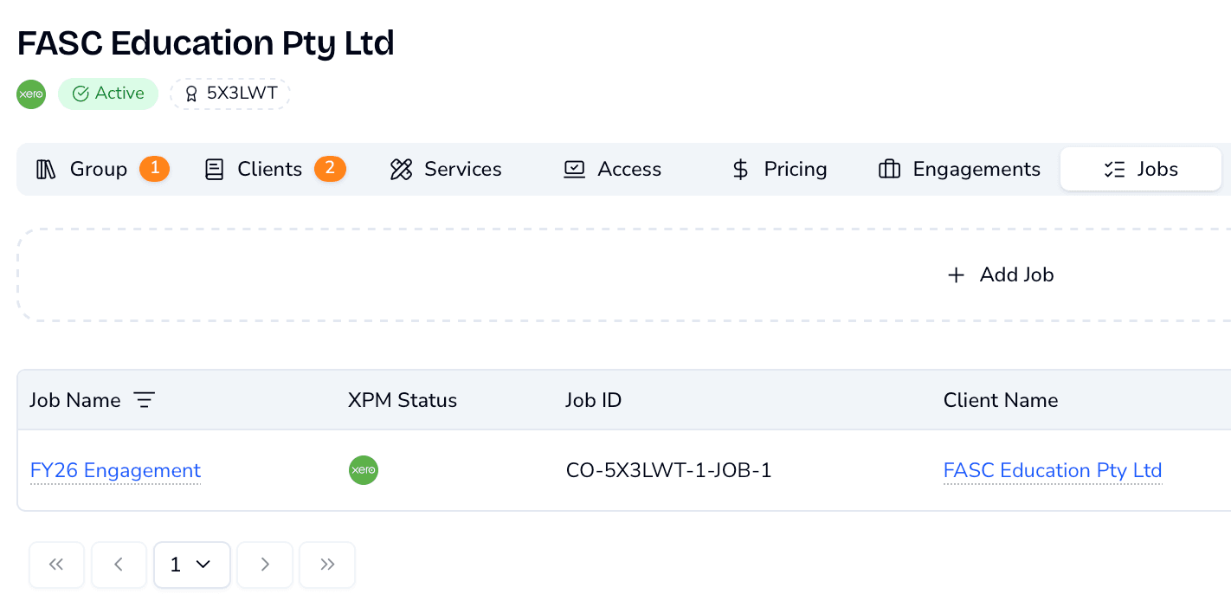The width and height of the screenshot is (1231, 594).
Task: Open FASC Education Pty Ltd client link
Action: point(1052,470)
